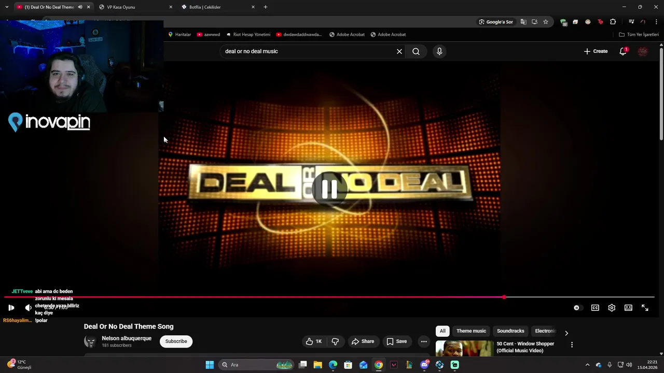Open Chrome three-dot menu
The width and height of the screenshot is (664, 373).
pyautogui.click(x=656, y=22)
